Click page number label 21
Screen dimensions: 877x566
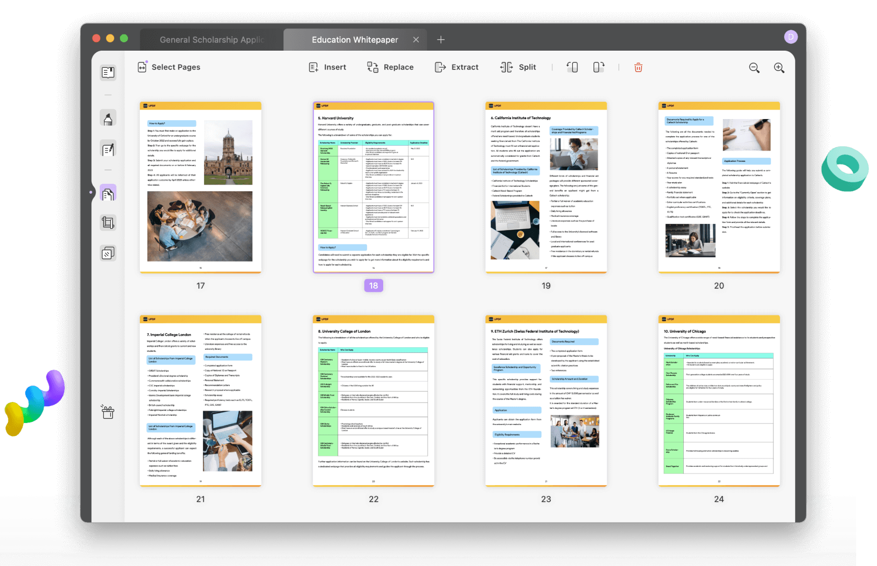click(200, 499)
